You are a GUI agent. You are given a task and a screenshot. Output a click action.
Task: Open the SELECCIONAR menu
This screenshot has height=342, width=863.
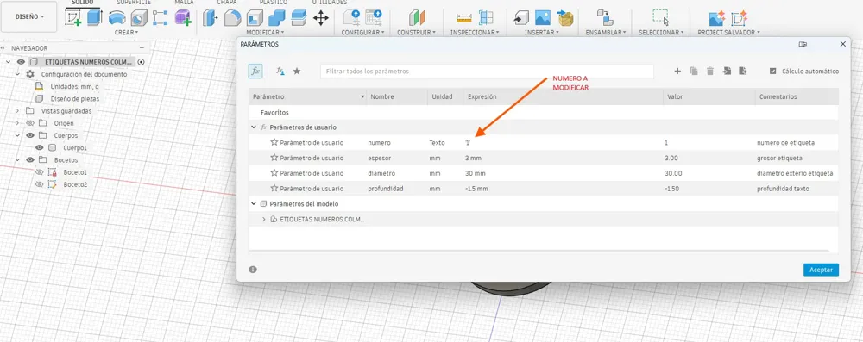click(x=661, y=33)
